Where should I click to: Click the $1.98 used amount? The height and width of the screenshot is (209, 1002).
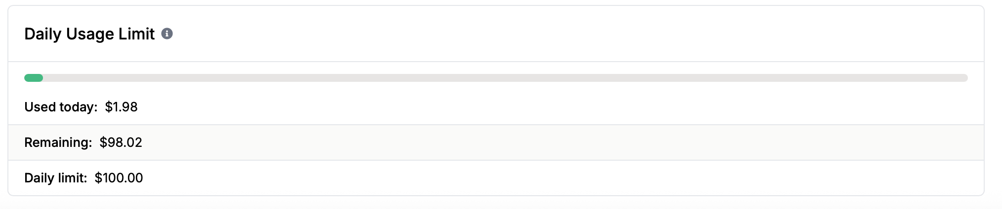coord(121,107)
